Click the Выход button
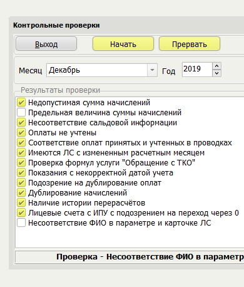244x287 pixels. pyautogui.click(x=46, y=44)
